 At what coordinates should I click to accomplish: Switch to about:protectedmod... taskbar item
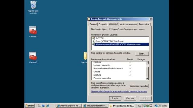click(95, 106)
